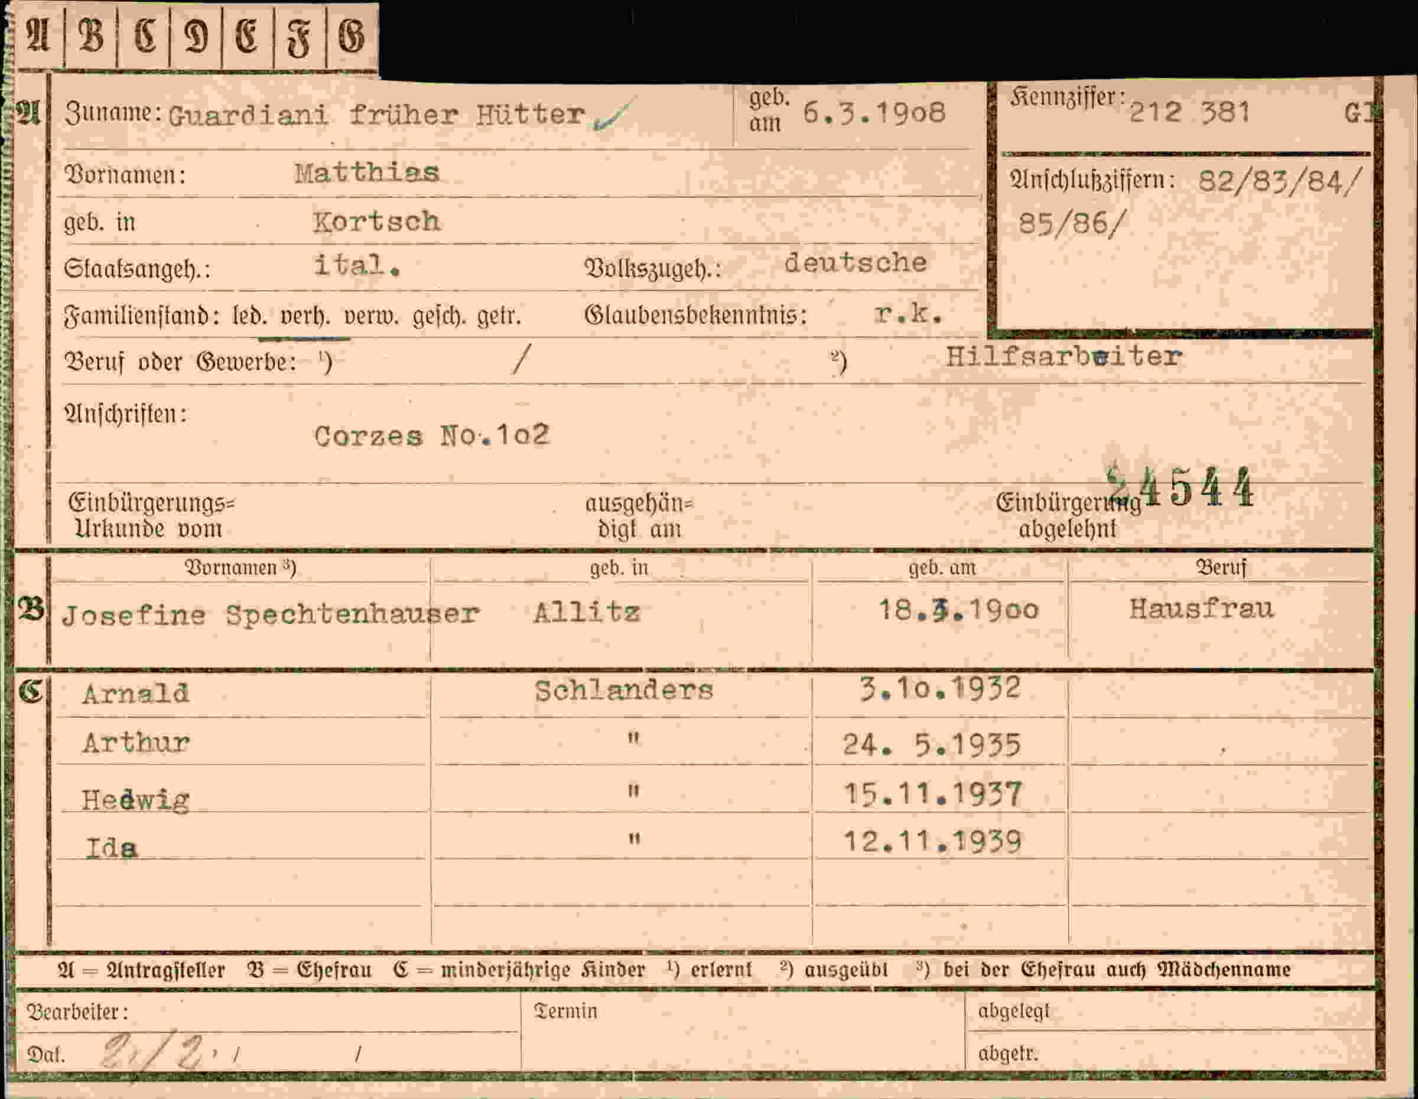Select the printed label "Volkszugeh.:"
1418x1099 pixels.
click(x=653, y=269)
